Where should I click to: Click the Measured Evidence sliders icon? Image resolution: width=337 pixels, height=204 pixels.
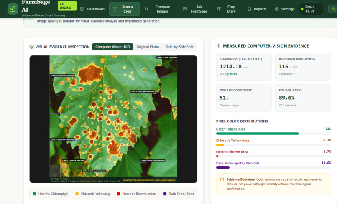(218, 46)
